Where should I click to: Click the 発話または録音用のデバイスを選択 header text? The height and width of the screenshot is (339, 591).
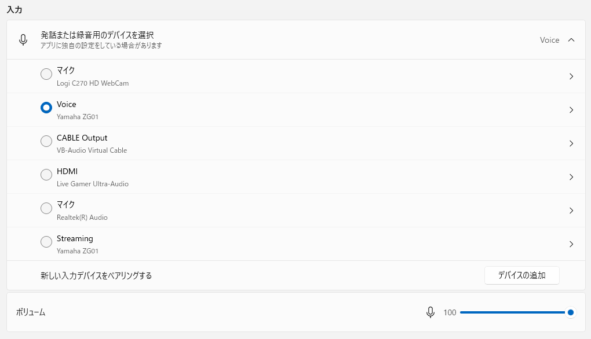point(97,35)
